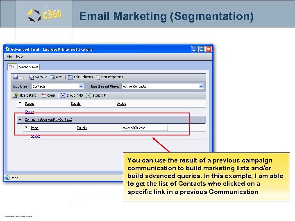Click the Edit Properties label

[x=112, y=77]
